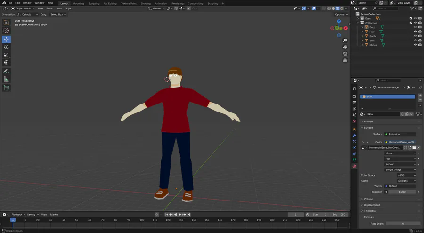Hide the Hair object in viewport
The height and width of the screenshot is (233, 424).
pyautogui.click(x=415, y=32)
